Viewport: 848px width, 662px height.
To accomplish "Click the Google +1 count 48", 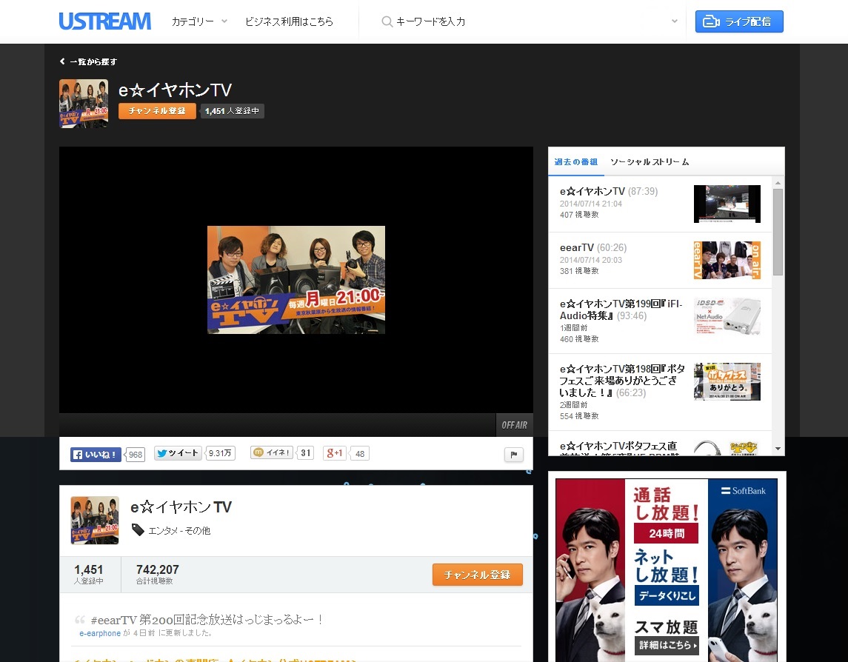I will tap(360, 454).
